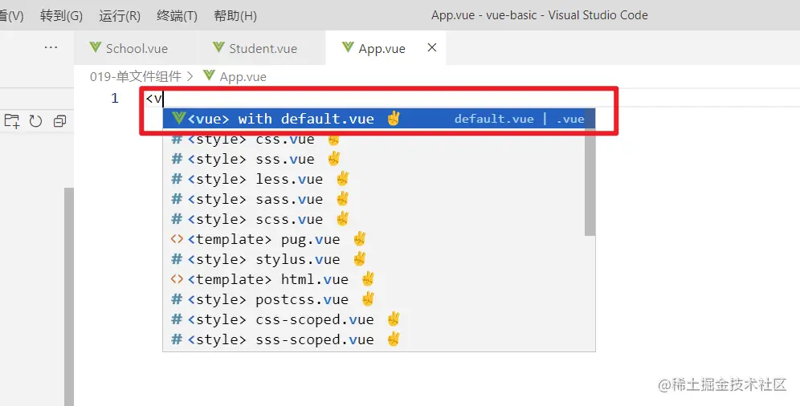Click the sidebar vertical scrollbar thumb

[69, 297]
